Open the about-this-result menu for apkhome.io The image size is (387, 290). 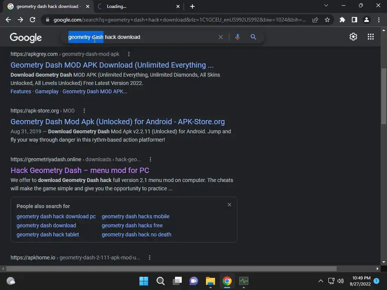tap(150, 258)
